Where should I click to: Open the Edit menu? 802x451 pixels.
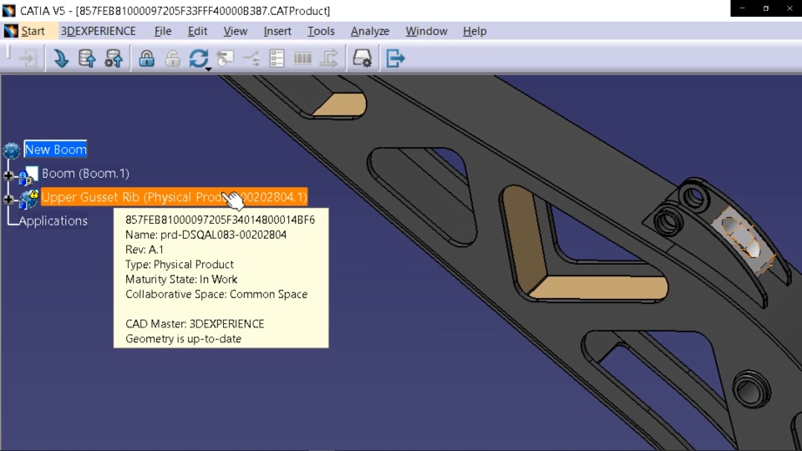197,31
